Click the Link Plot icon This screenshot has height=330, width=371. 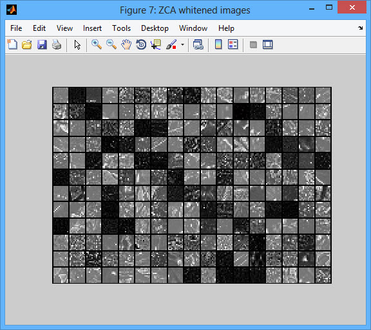(198, 44)
